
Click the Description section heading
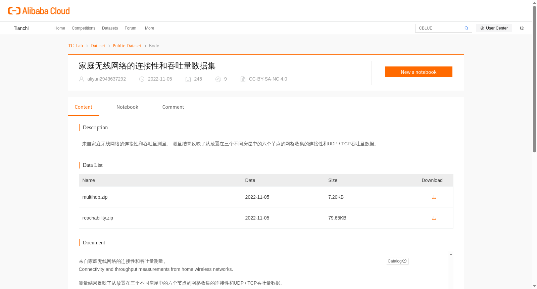pos(95,128)
